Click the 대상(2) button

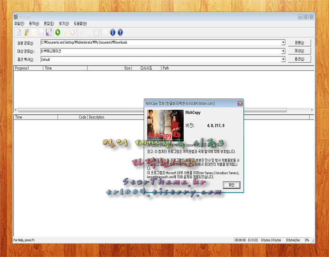tap(299, 51)
